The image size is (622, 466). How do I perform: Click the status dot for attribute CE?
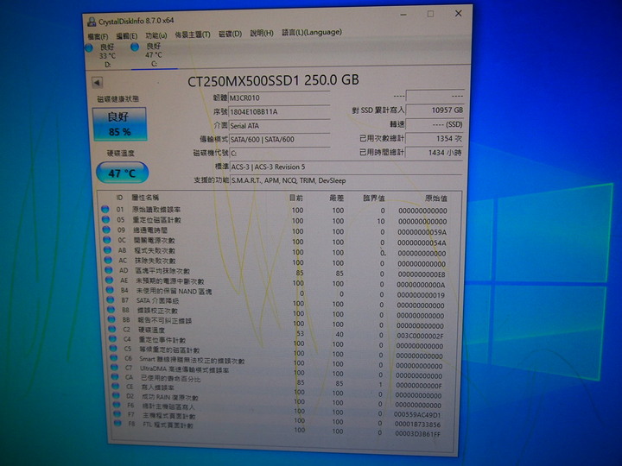coord(116,386)
